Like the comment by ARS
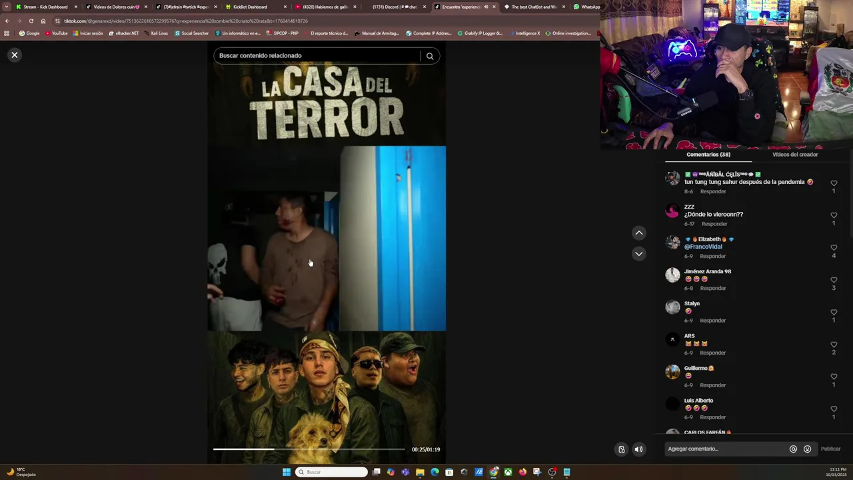Viewport: 853px width, 480px height. [x=834, y=345]
